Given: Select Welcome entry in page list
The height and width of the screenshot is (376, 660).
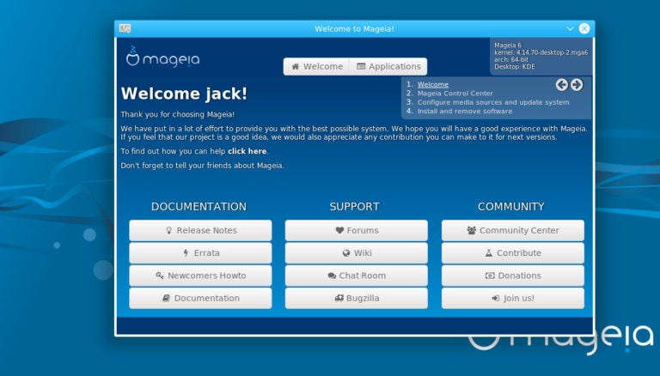Looking at the screenshot, I should [433, 84].
